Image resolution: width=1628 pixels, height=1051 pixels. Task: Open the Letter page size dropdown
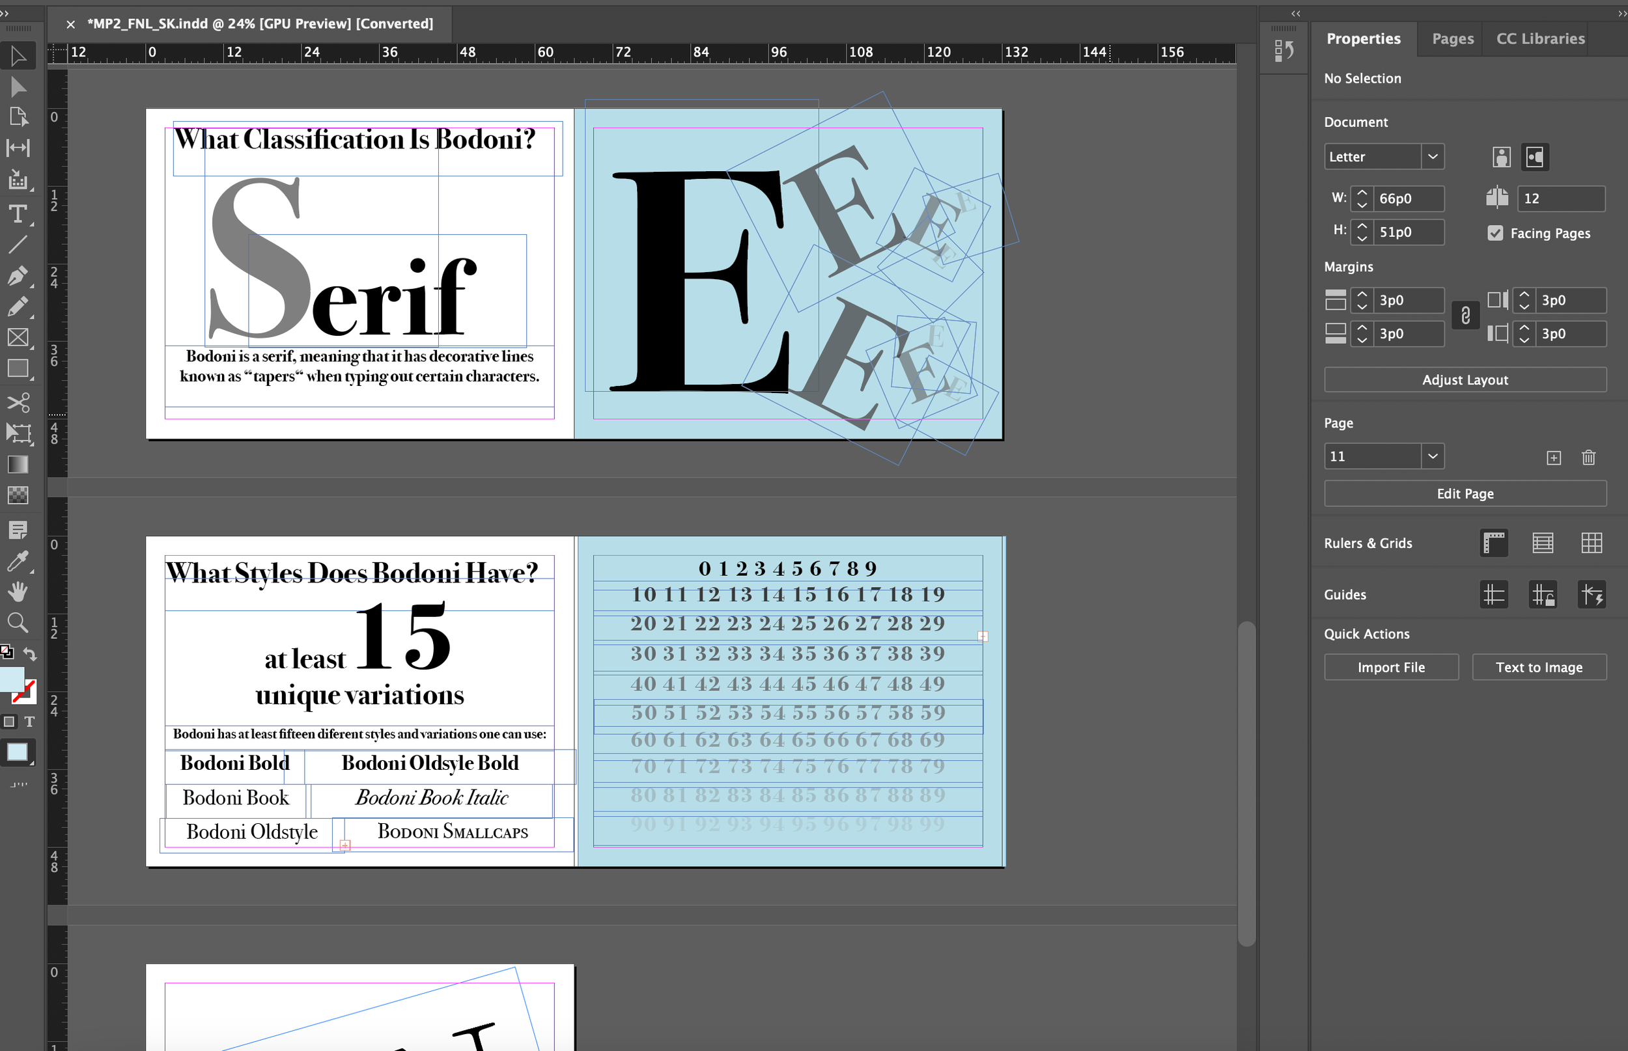tap(1432, 157)
